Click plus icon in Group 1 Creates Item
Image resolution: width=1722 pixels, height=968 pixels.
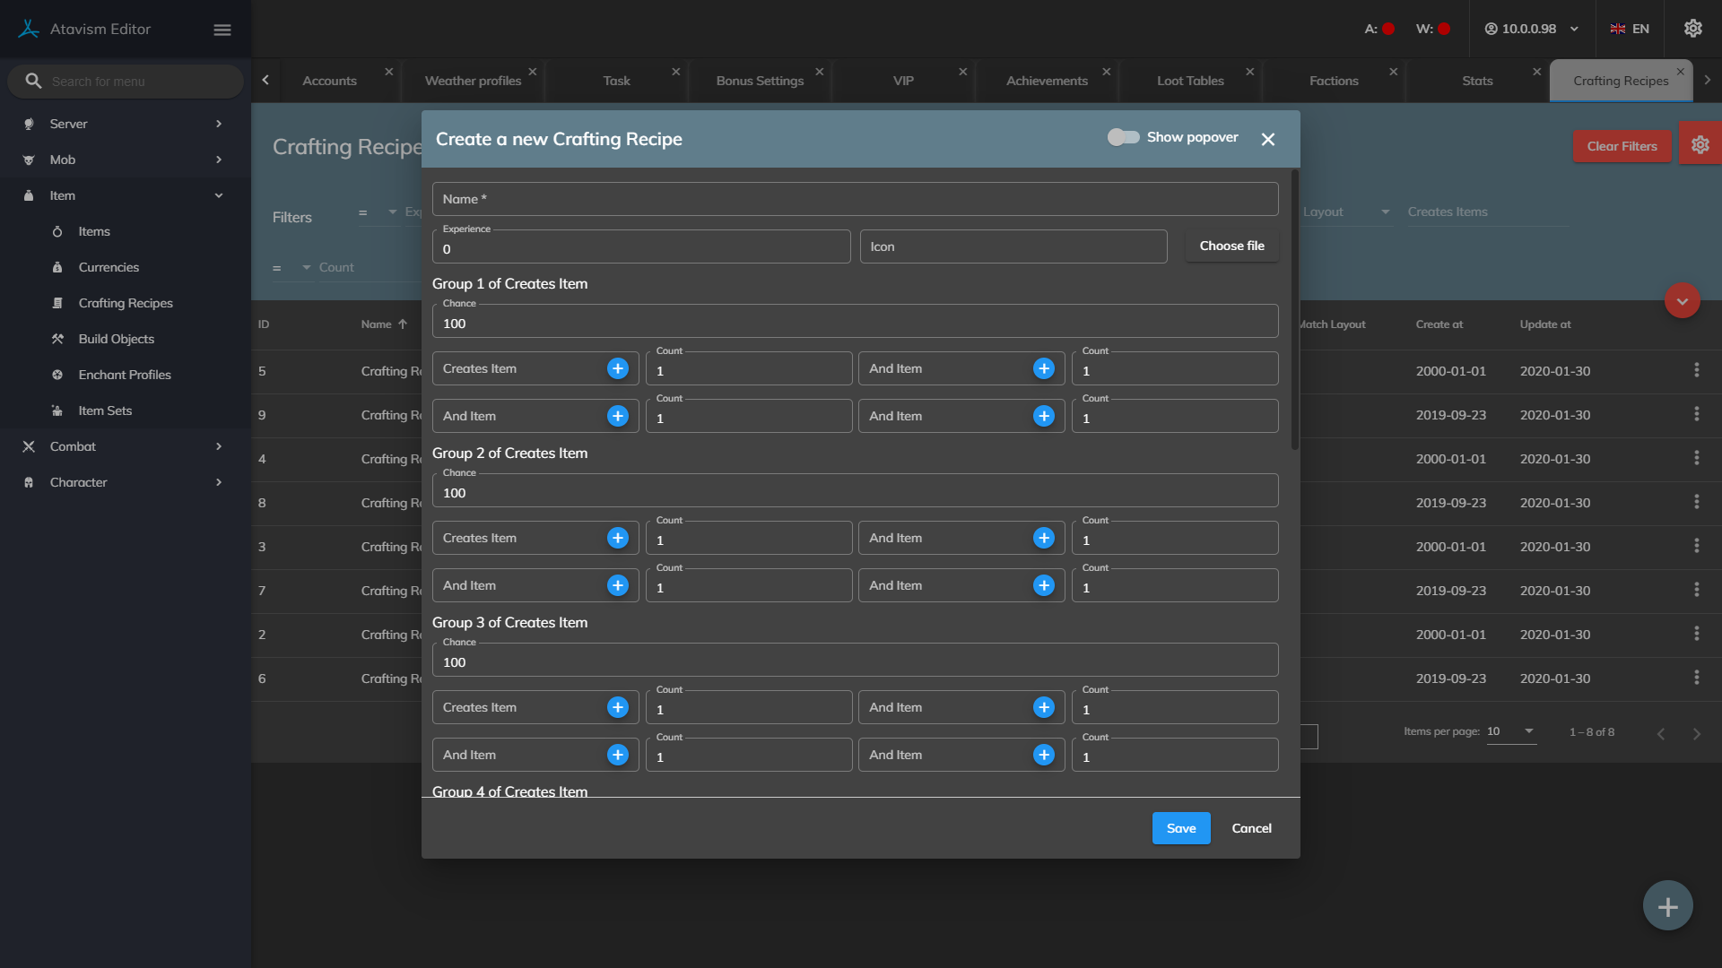tap(618, 368)
